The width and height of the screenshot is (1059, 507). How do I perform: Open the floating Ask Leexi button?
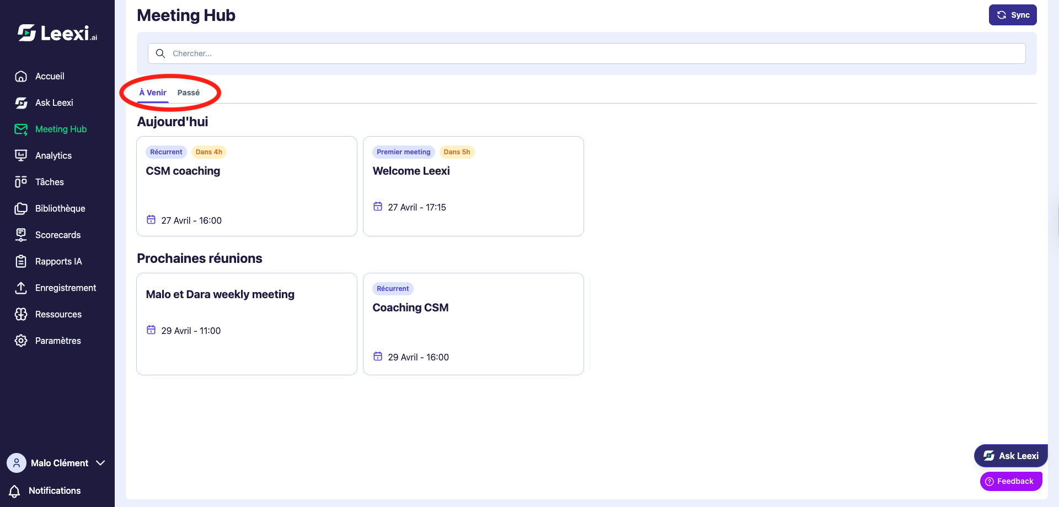pyautogui.click(x=1011, y=456)
